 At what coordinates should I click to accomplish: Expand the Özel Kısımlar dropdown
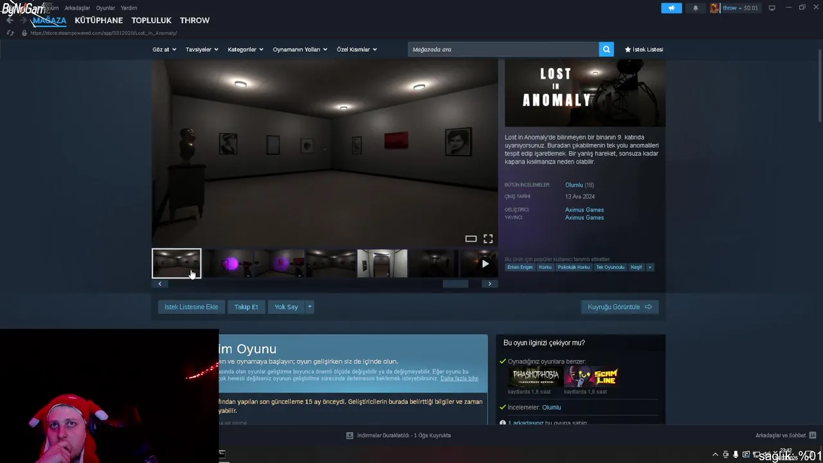357,50
